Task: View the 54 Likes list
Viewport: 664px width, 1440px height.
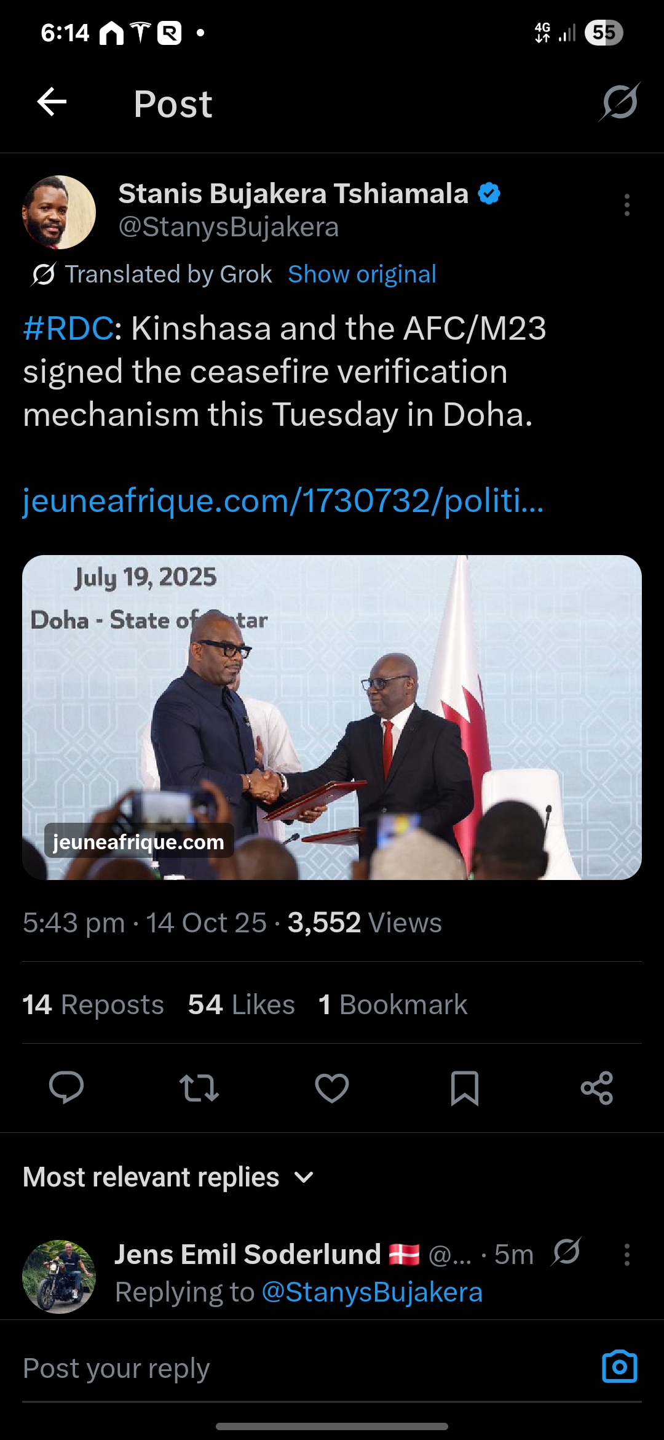Action: coord(241,1004)
